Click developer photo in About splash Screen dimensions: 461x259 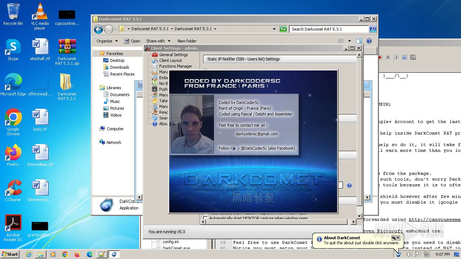click(x=192, y=124)
